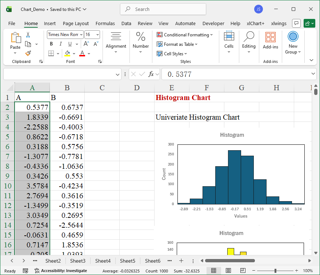Open the font size dropdown

tap(97, 35)
